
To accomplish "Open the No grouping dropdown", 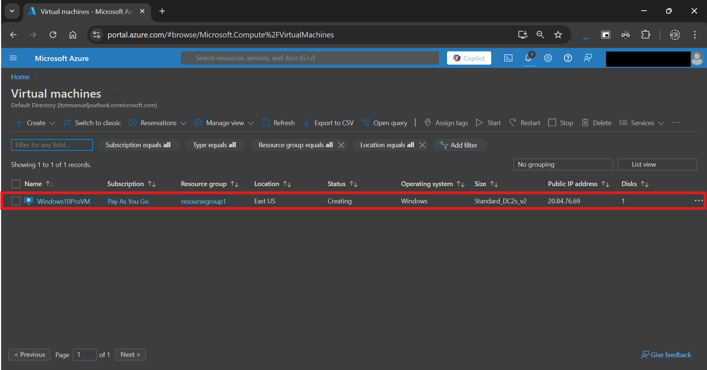I will pyautogui.click(x=563, y=164).
